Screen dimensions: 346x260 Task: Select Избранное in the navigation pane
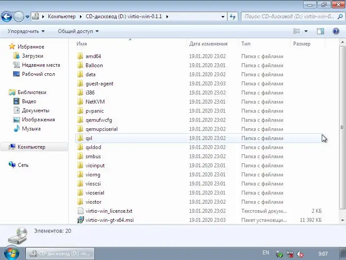(31, 47)
